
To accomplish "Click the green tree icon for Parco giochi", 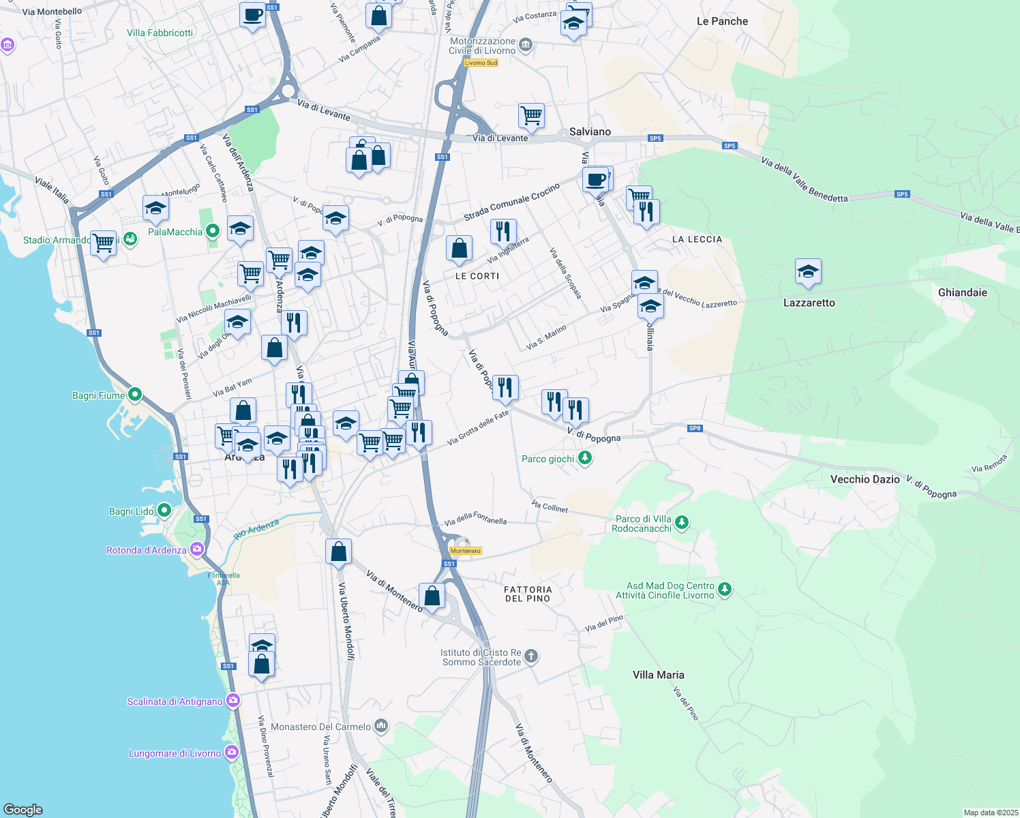I will 584,458.
